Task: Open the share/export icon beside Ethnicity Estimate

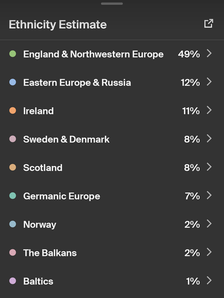Action: pyautogui.click(x=209, y=23)
